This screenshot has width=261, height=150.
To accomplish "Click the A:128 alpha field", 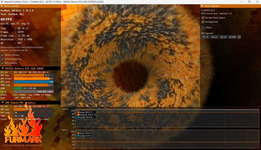I will (x=232, y=37).
